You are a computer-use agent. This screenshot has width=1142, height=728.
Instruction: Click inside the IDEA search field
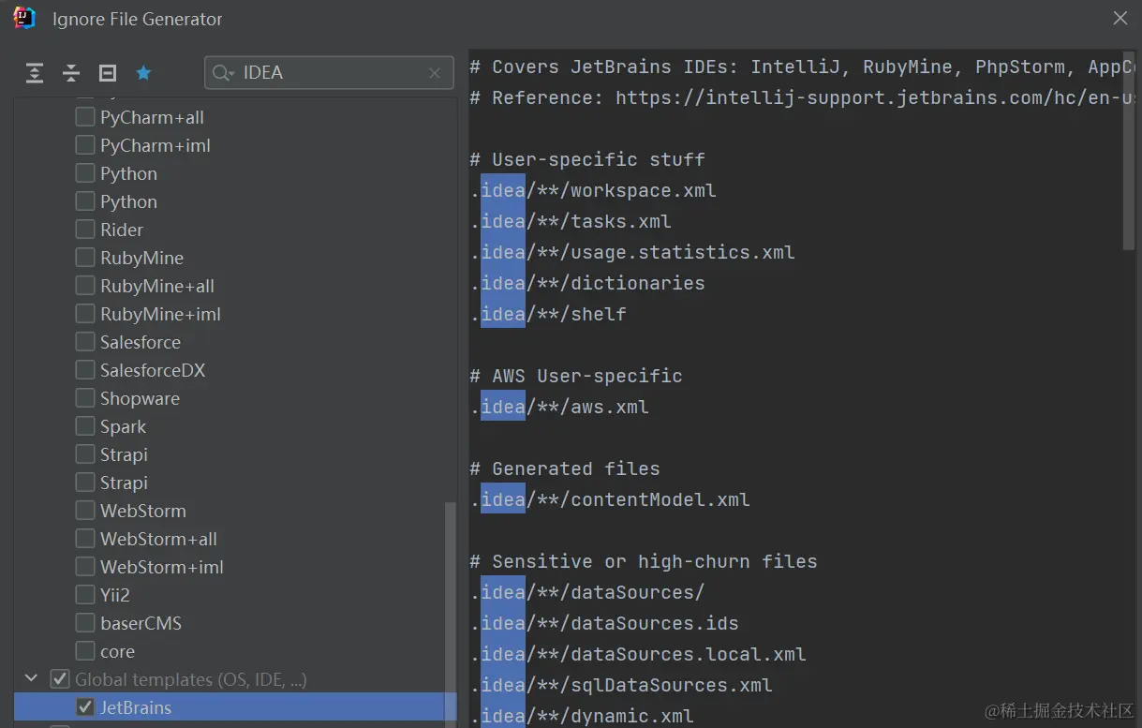click(x=328, y=73)
